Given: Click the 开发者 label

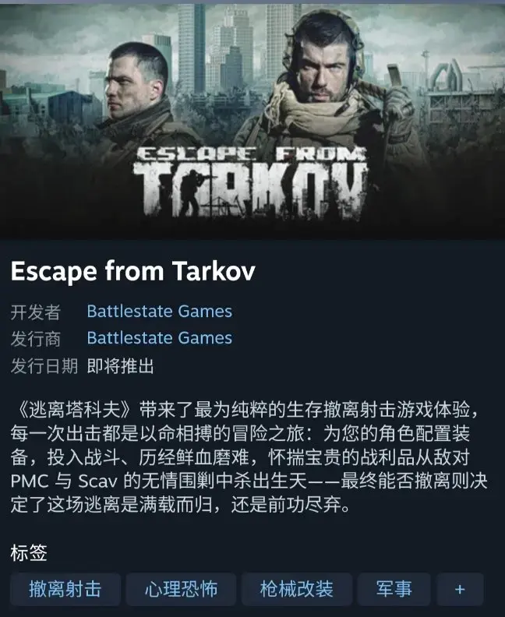Looking at the screenshot, I should pos(35,312).
